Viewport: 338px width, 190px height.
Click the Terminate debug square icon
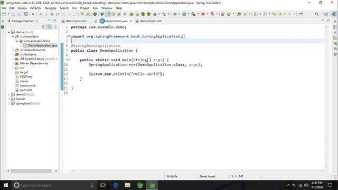click(x=52, y=14)
